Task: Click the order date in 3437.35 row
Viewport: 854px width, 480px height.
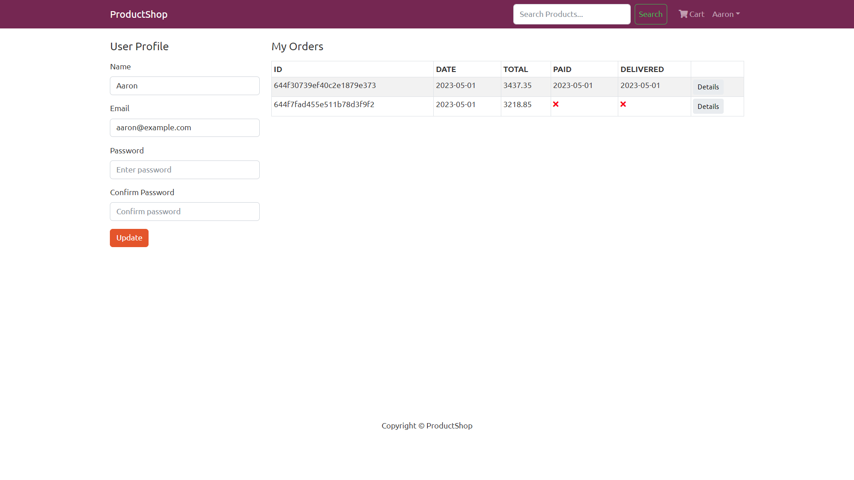Action: (x=455, y=85)
